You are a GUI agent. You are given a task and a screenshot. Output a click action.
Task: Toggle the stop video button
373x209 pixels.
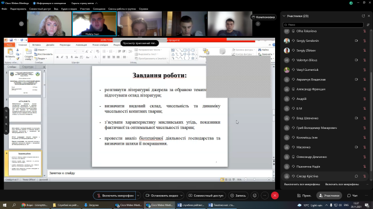161,196
